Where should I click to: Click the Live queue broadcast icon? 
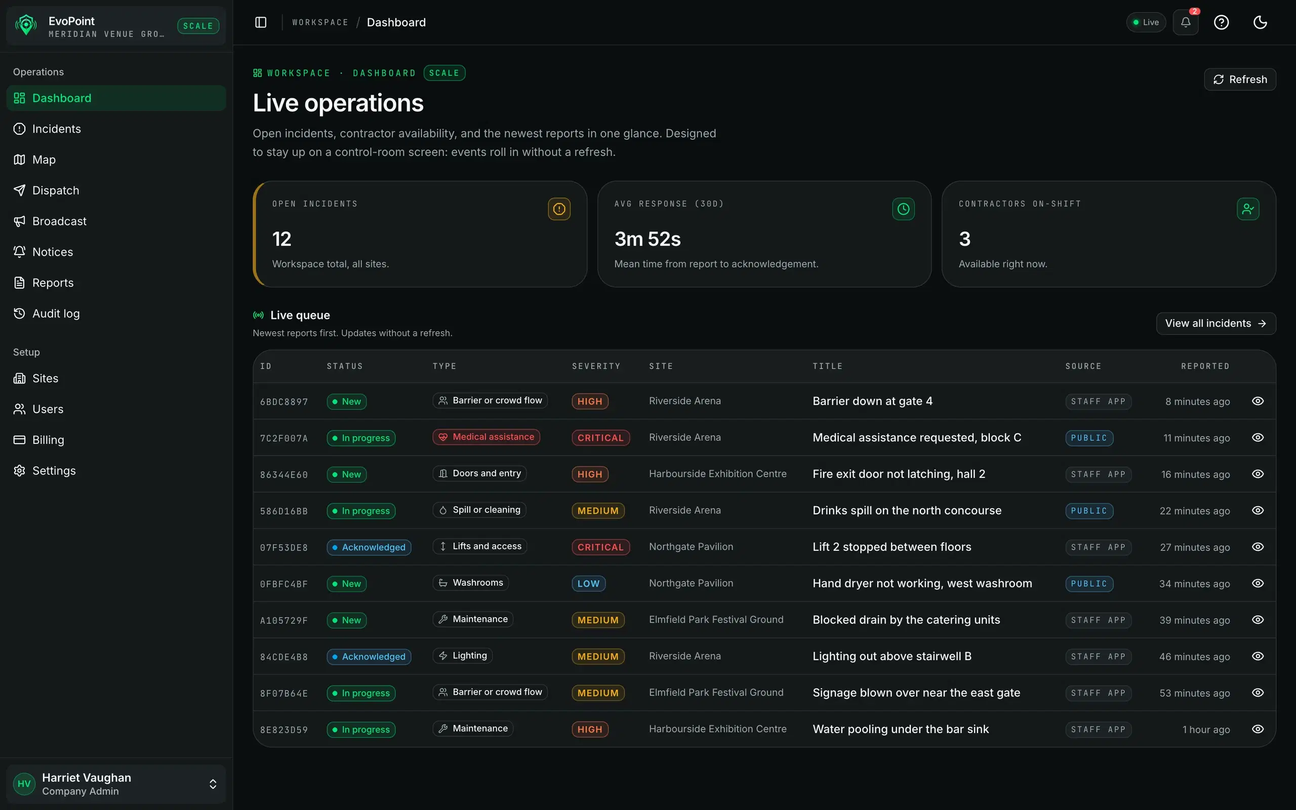[258, 315]
